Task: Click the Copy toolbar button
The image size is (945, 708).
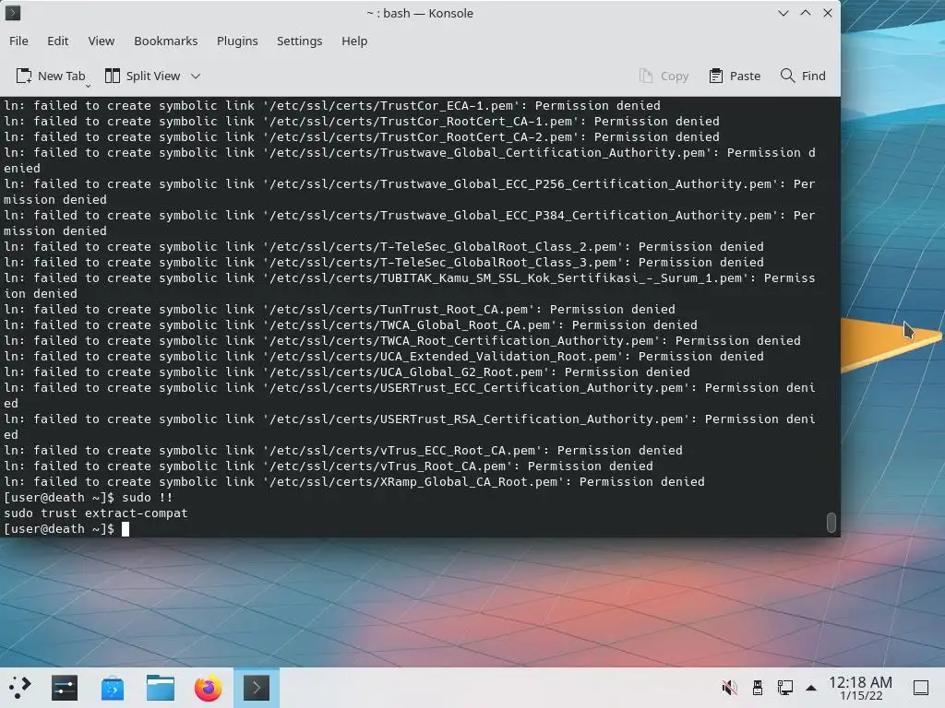Action: (x=664, y=76)
